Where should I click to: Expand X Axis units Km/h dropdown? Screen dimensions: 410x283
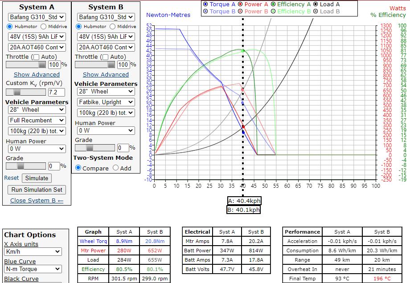tap(33, 252)
